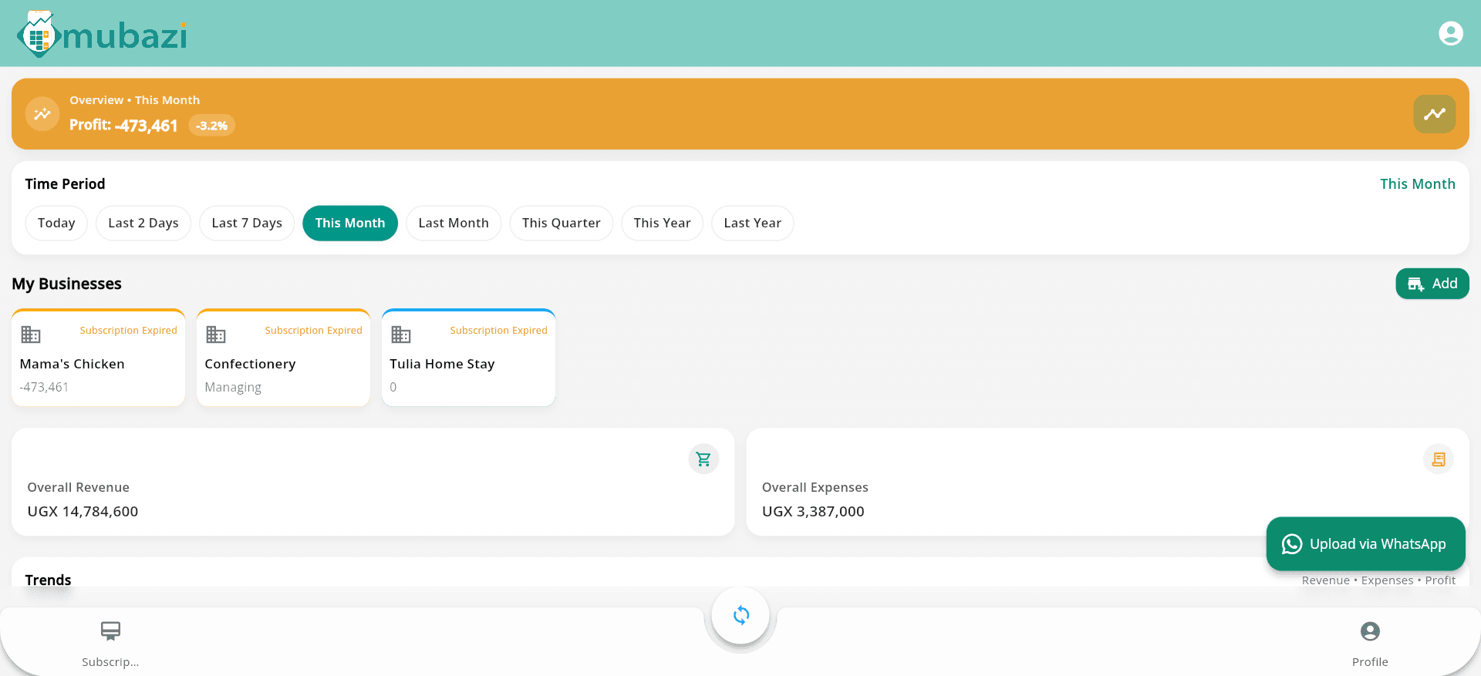Select the This Quarter period
This screenshot has height=676, width=1481.
tap(562, 224)
